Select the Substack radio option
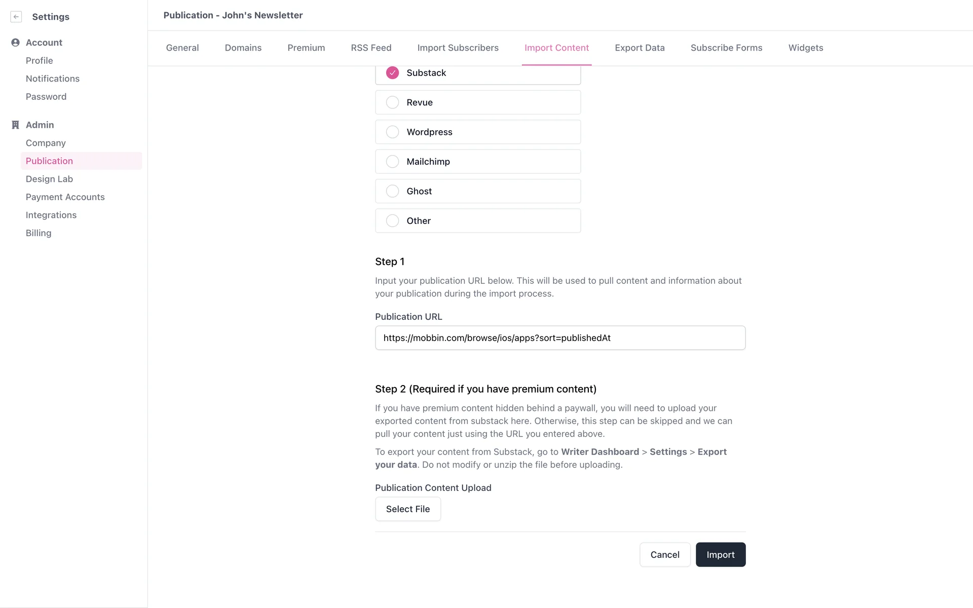Viewport: 973px width, 608px height. tap(392, 73)
